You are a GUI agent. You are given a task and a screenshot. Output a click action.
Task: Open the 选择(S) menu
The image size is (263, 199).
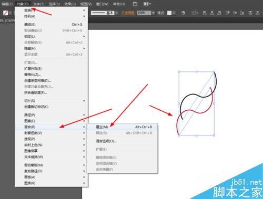tap(54, 4)
